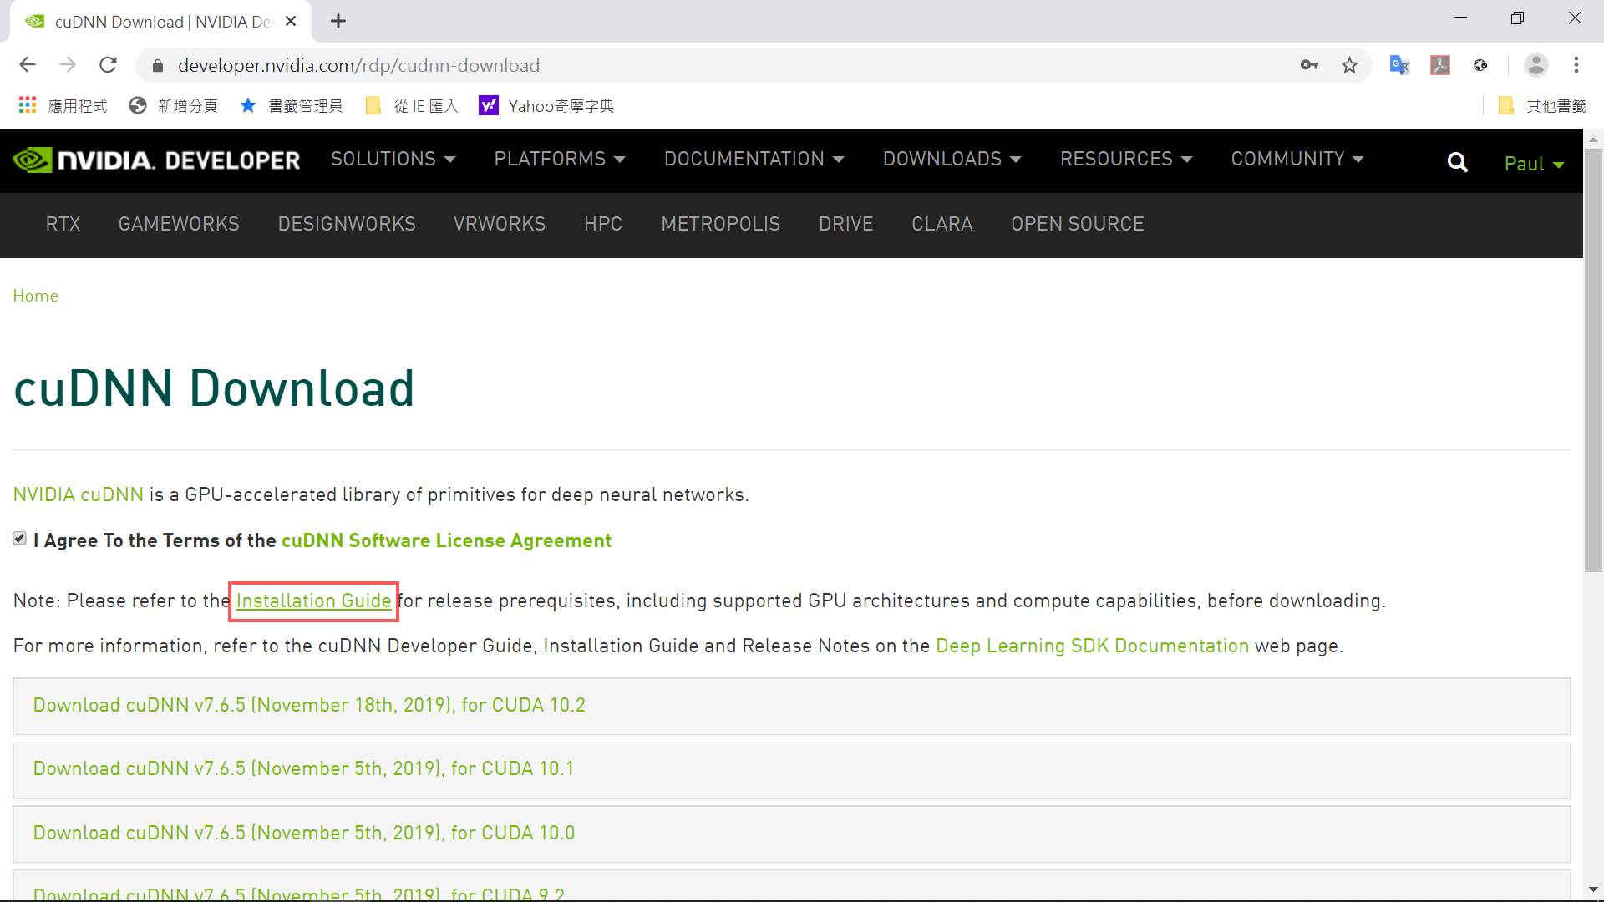
Task: Go to the OPEN SOURCE section
Action: [x=1078, y=224]
